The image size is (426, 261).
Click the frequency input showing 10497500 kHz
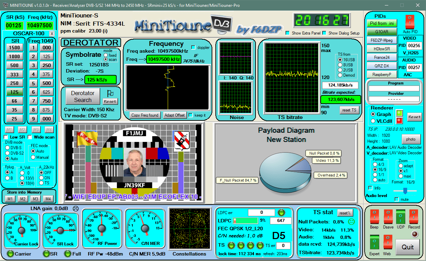[164, 59]
